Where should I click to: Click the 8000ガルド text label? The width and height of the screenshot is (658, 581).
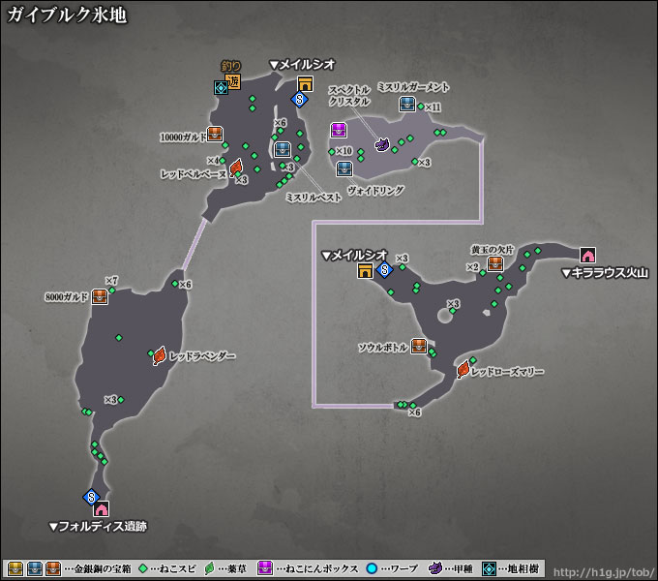click(x=67, y=297)
